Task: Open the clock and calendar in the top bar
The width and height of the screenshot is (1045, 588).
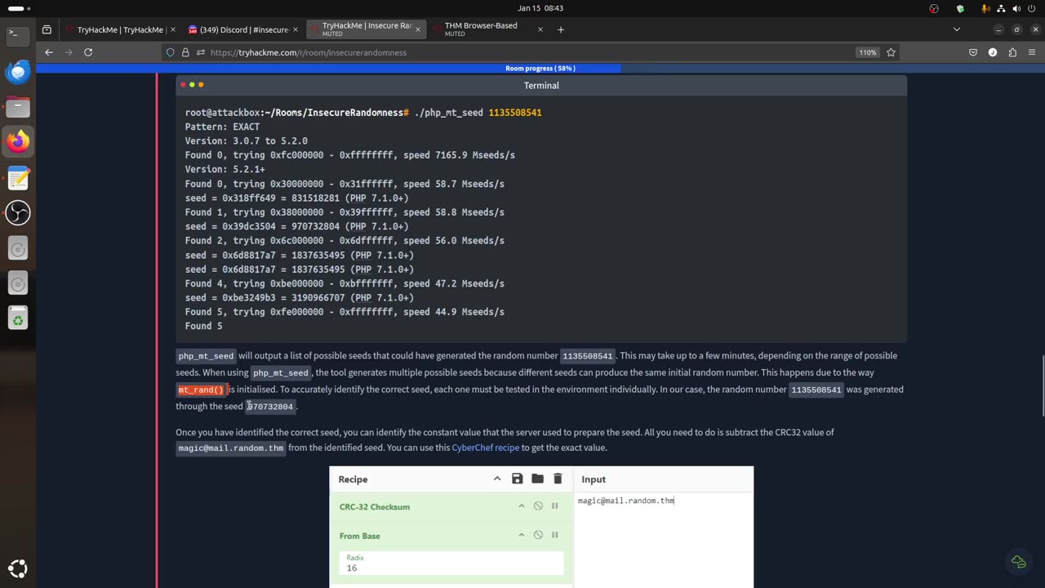Action: [540, 8]
